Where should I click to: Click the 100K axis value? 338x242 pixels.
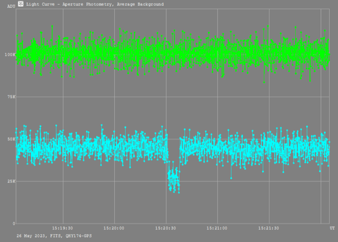tap(10, 54)
